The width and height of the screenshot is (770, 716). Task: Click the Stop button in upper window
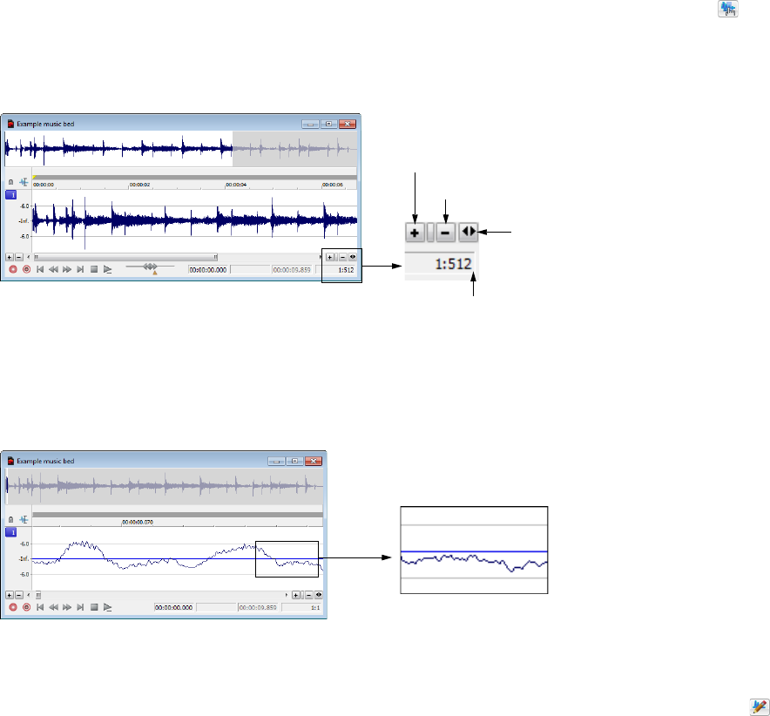coord(94,270)
